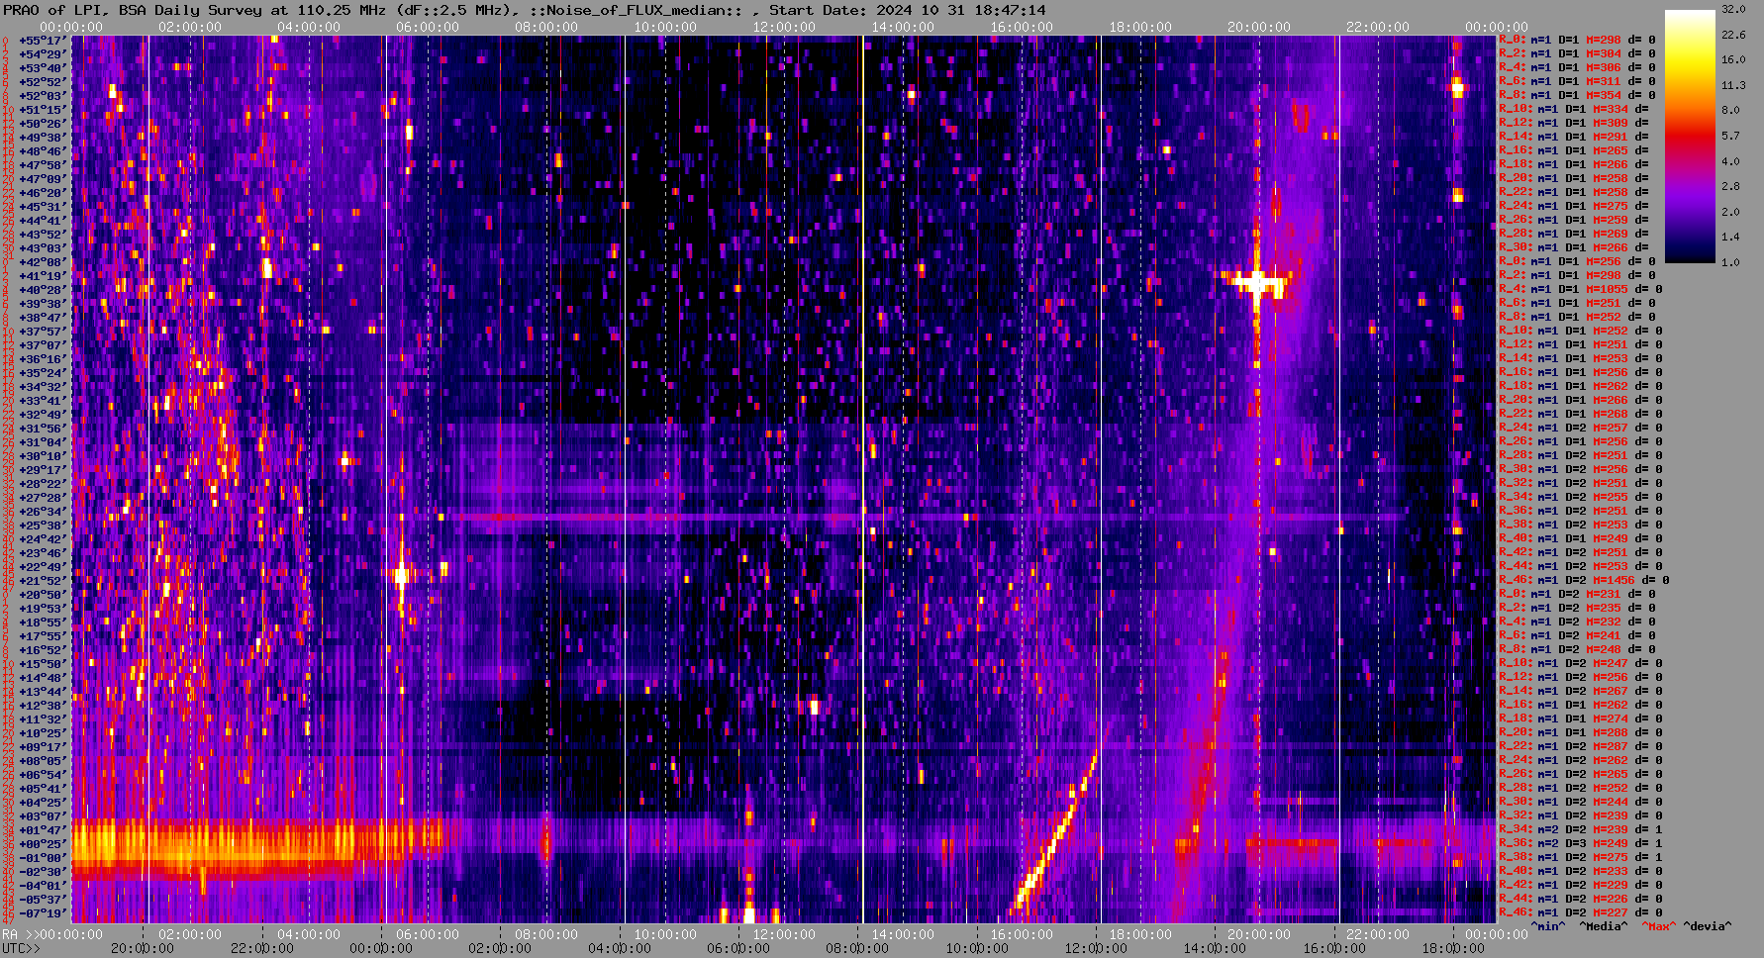Image resolution: width=1764 pixels, height=958 pixels.
Task: Click the 16.0 color scale value
Action: pos(1732,59)
